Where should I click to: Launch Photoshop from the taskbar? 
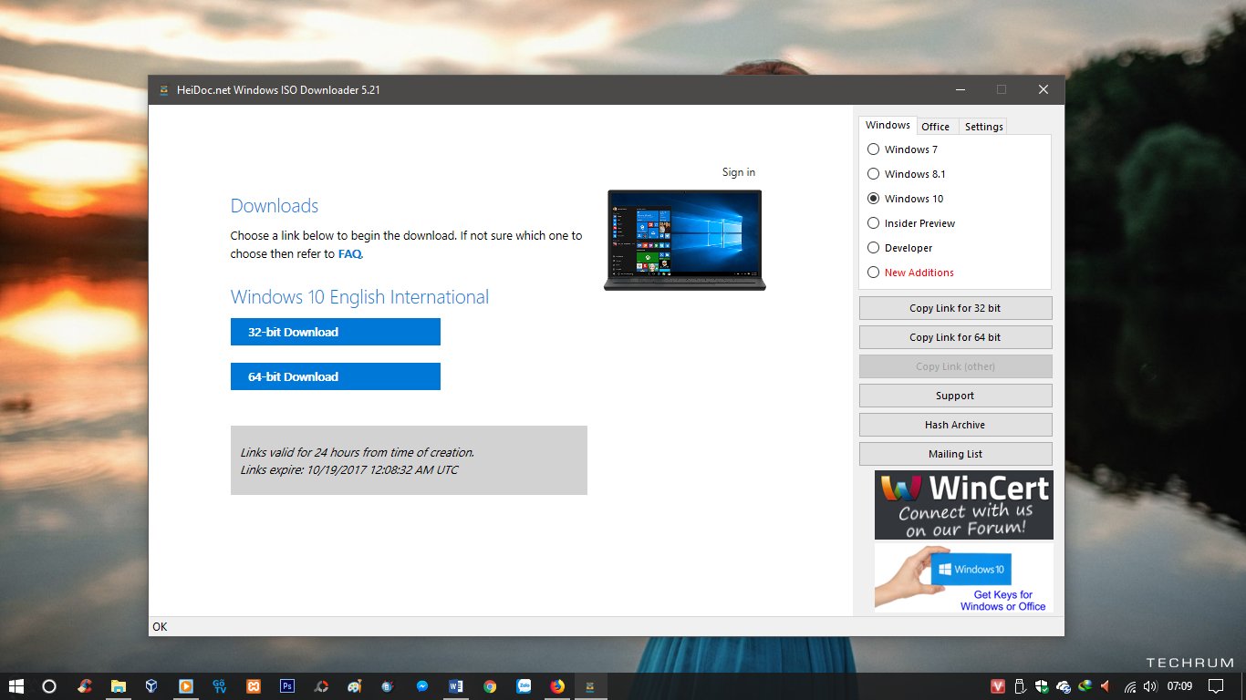(x=287, y=686)
